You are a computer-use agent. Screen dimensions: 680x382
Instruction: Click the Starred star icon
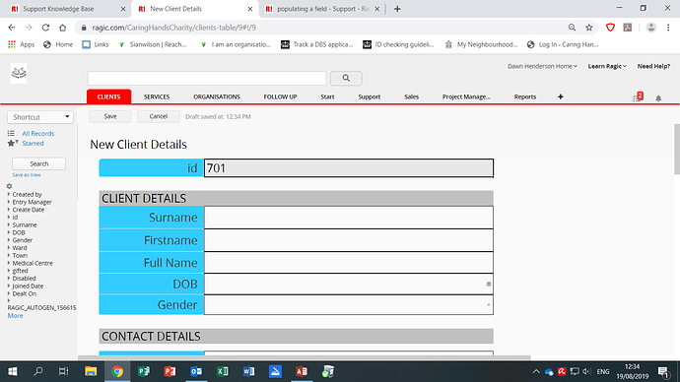click(x=12, y=144)
